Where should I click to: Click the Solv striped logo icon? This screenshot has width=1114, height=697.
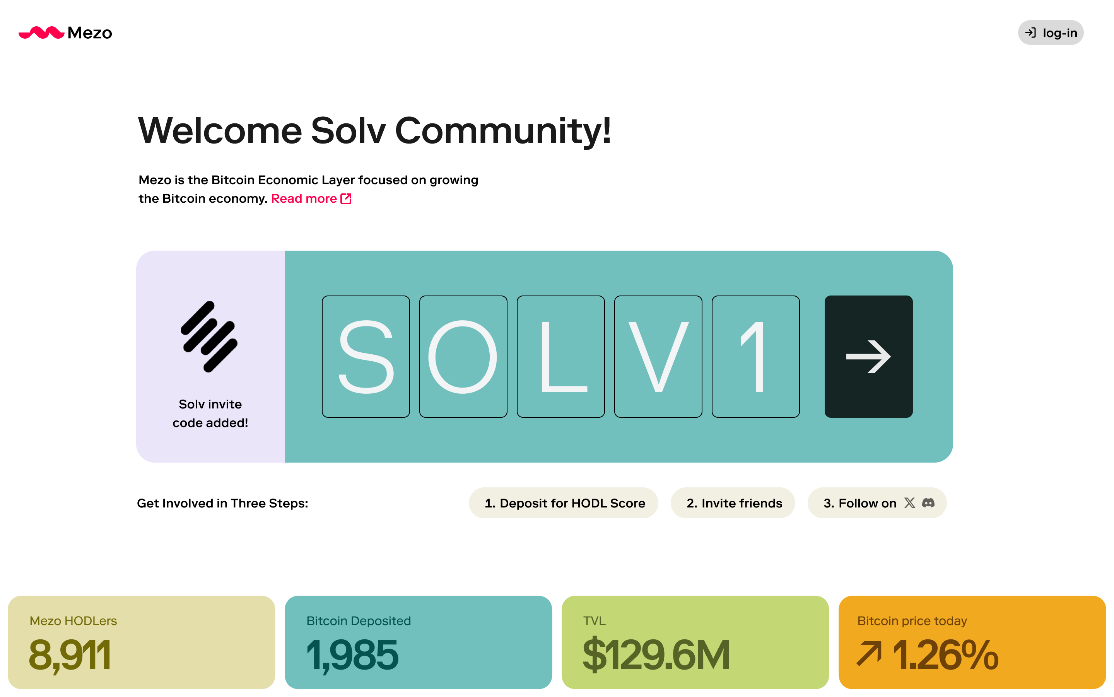point(210,336)
